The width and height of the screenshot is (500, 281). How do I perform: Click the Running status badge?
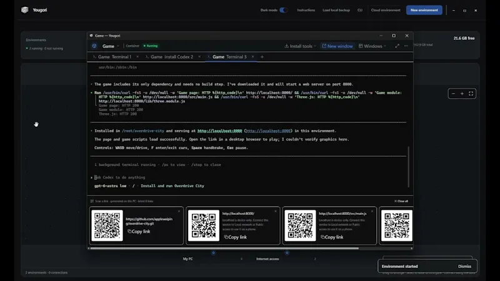pyautogui.click(x=151, y=46)
